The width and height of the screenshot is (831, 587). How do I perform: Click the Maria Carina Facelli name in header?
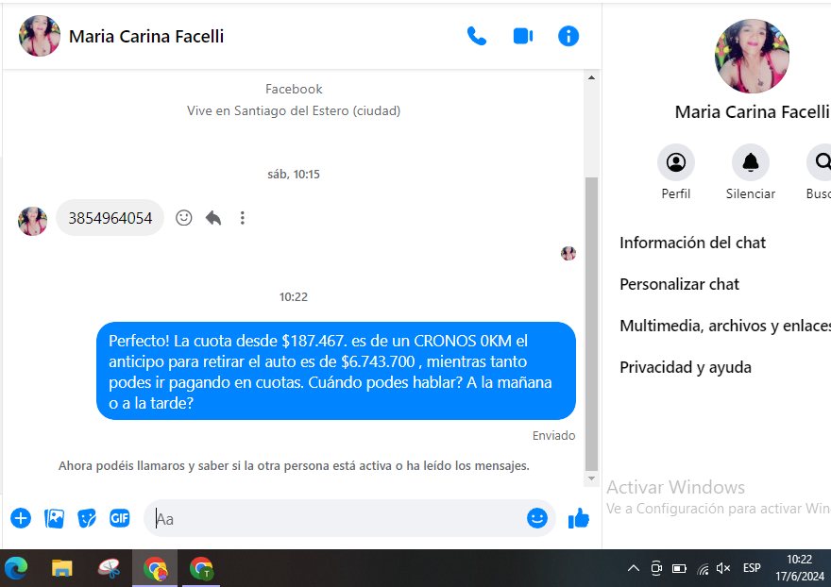click(146, 36)
